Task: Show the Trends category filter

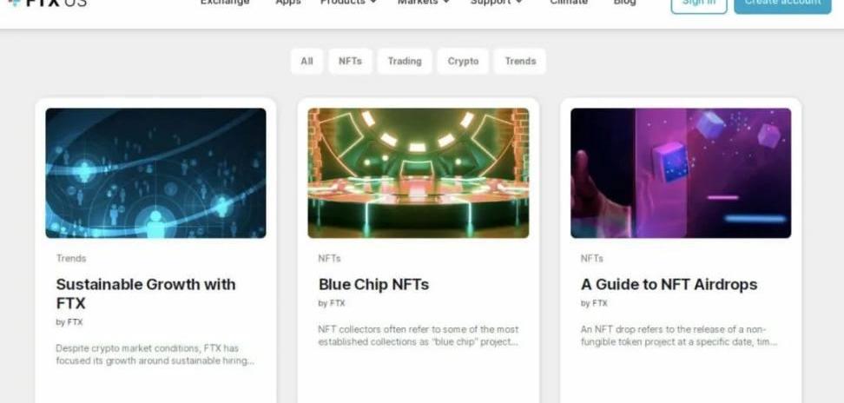Action: point(520,62)
